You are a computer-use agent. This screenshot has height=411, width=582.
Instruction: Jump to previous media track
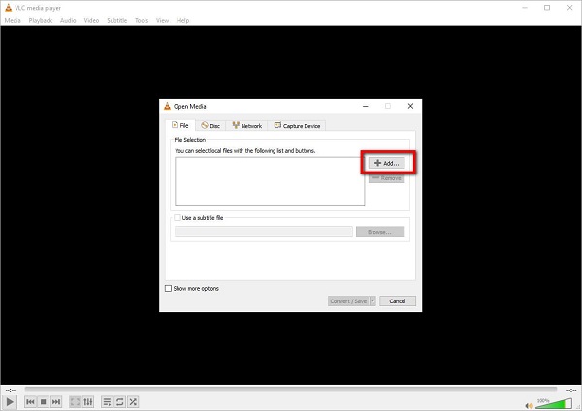pos(30,402)
